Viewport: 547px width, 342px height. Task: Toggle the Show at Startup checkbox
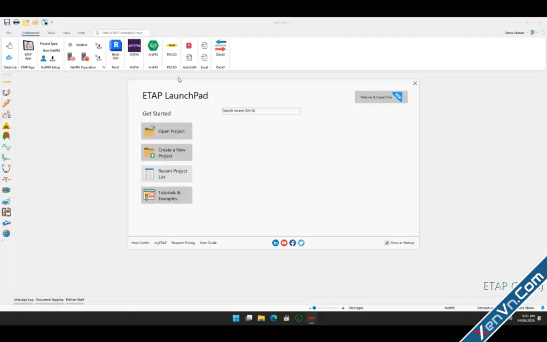387,243
